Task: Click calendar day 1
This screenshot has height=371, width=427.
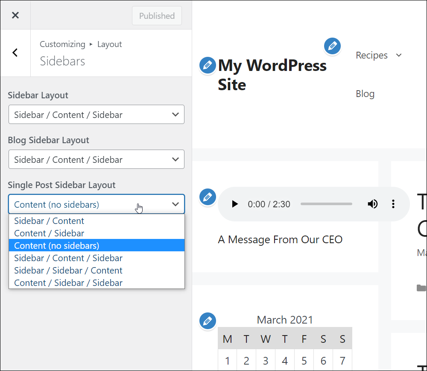Action: 228,361
